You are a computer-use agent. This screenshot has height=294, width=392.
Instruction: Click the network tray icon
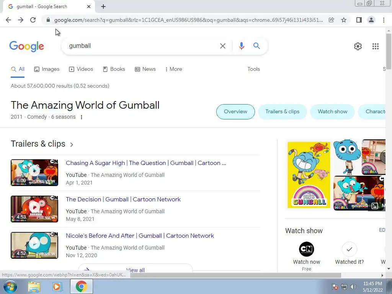[344, 287]
